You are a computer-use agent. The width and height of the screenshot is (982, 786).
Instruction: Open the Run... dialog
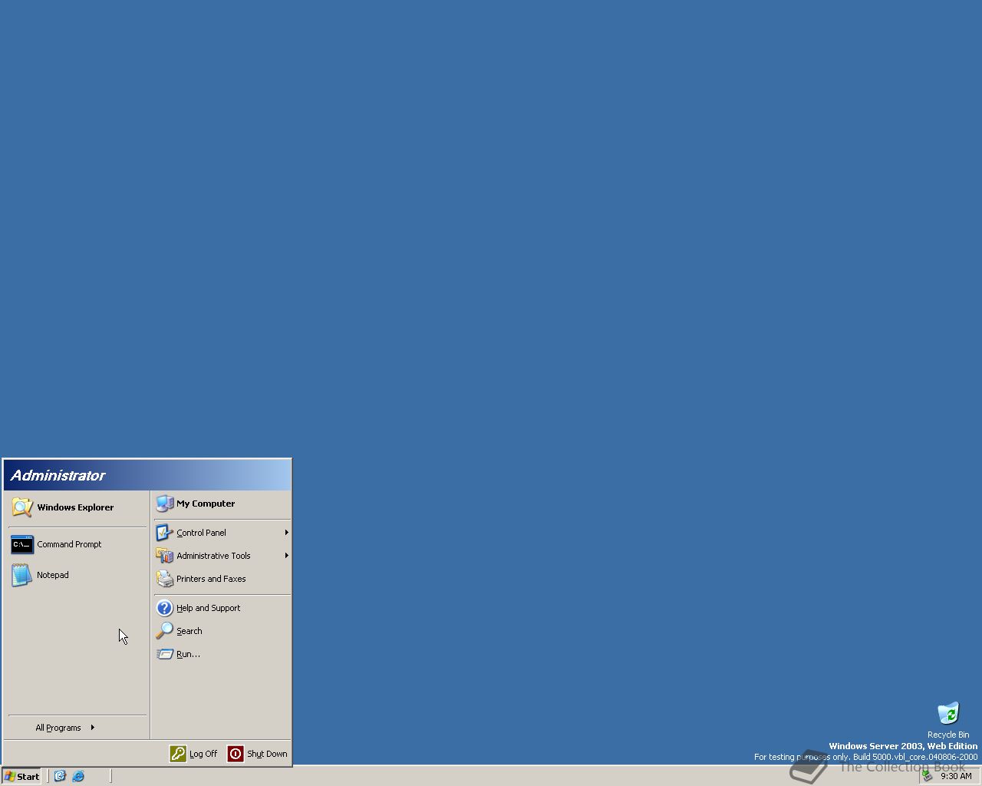pyautogui.click(x=222, y=654)
